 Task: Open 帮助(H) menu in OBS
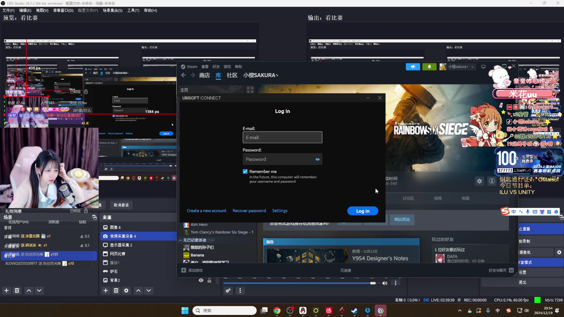(150, 11)
